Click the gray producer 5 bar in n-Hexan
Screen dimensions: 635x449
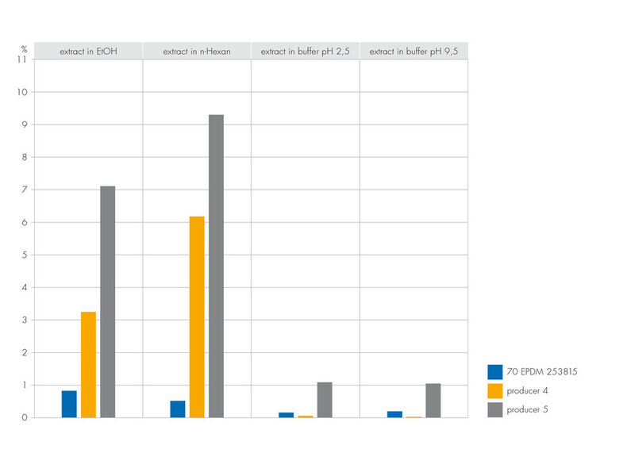tap(216, 266)
